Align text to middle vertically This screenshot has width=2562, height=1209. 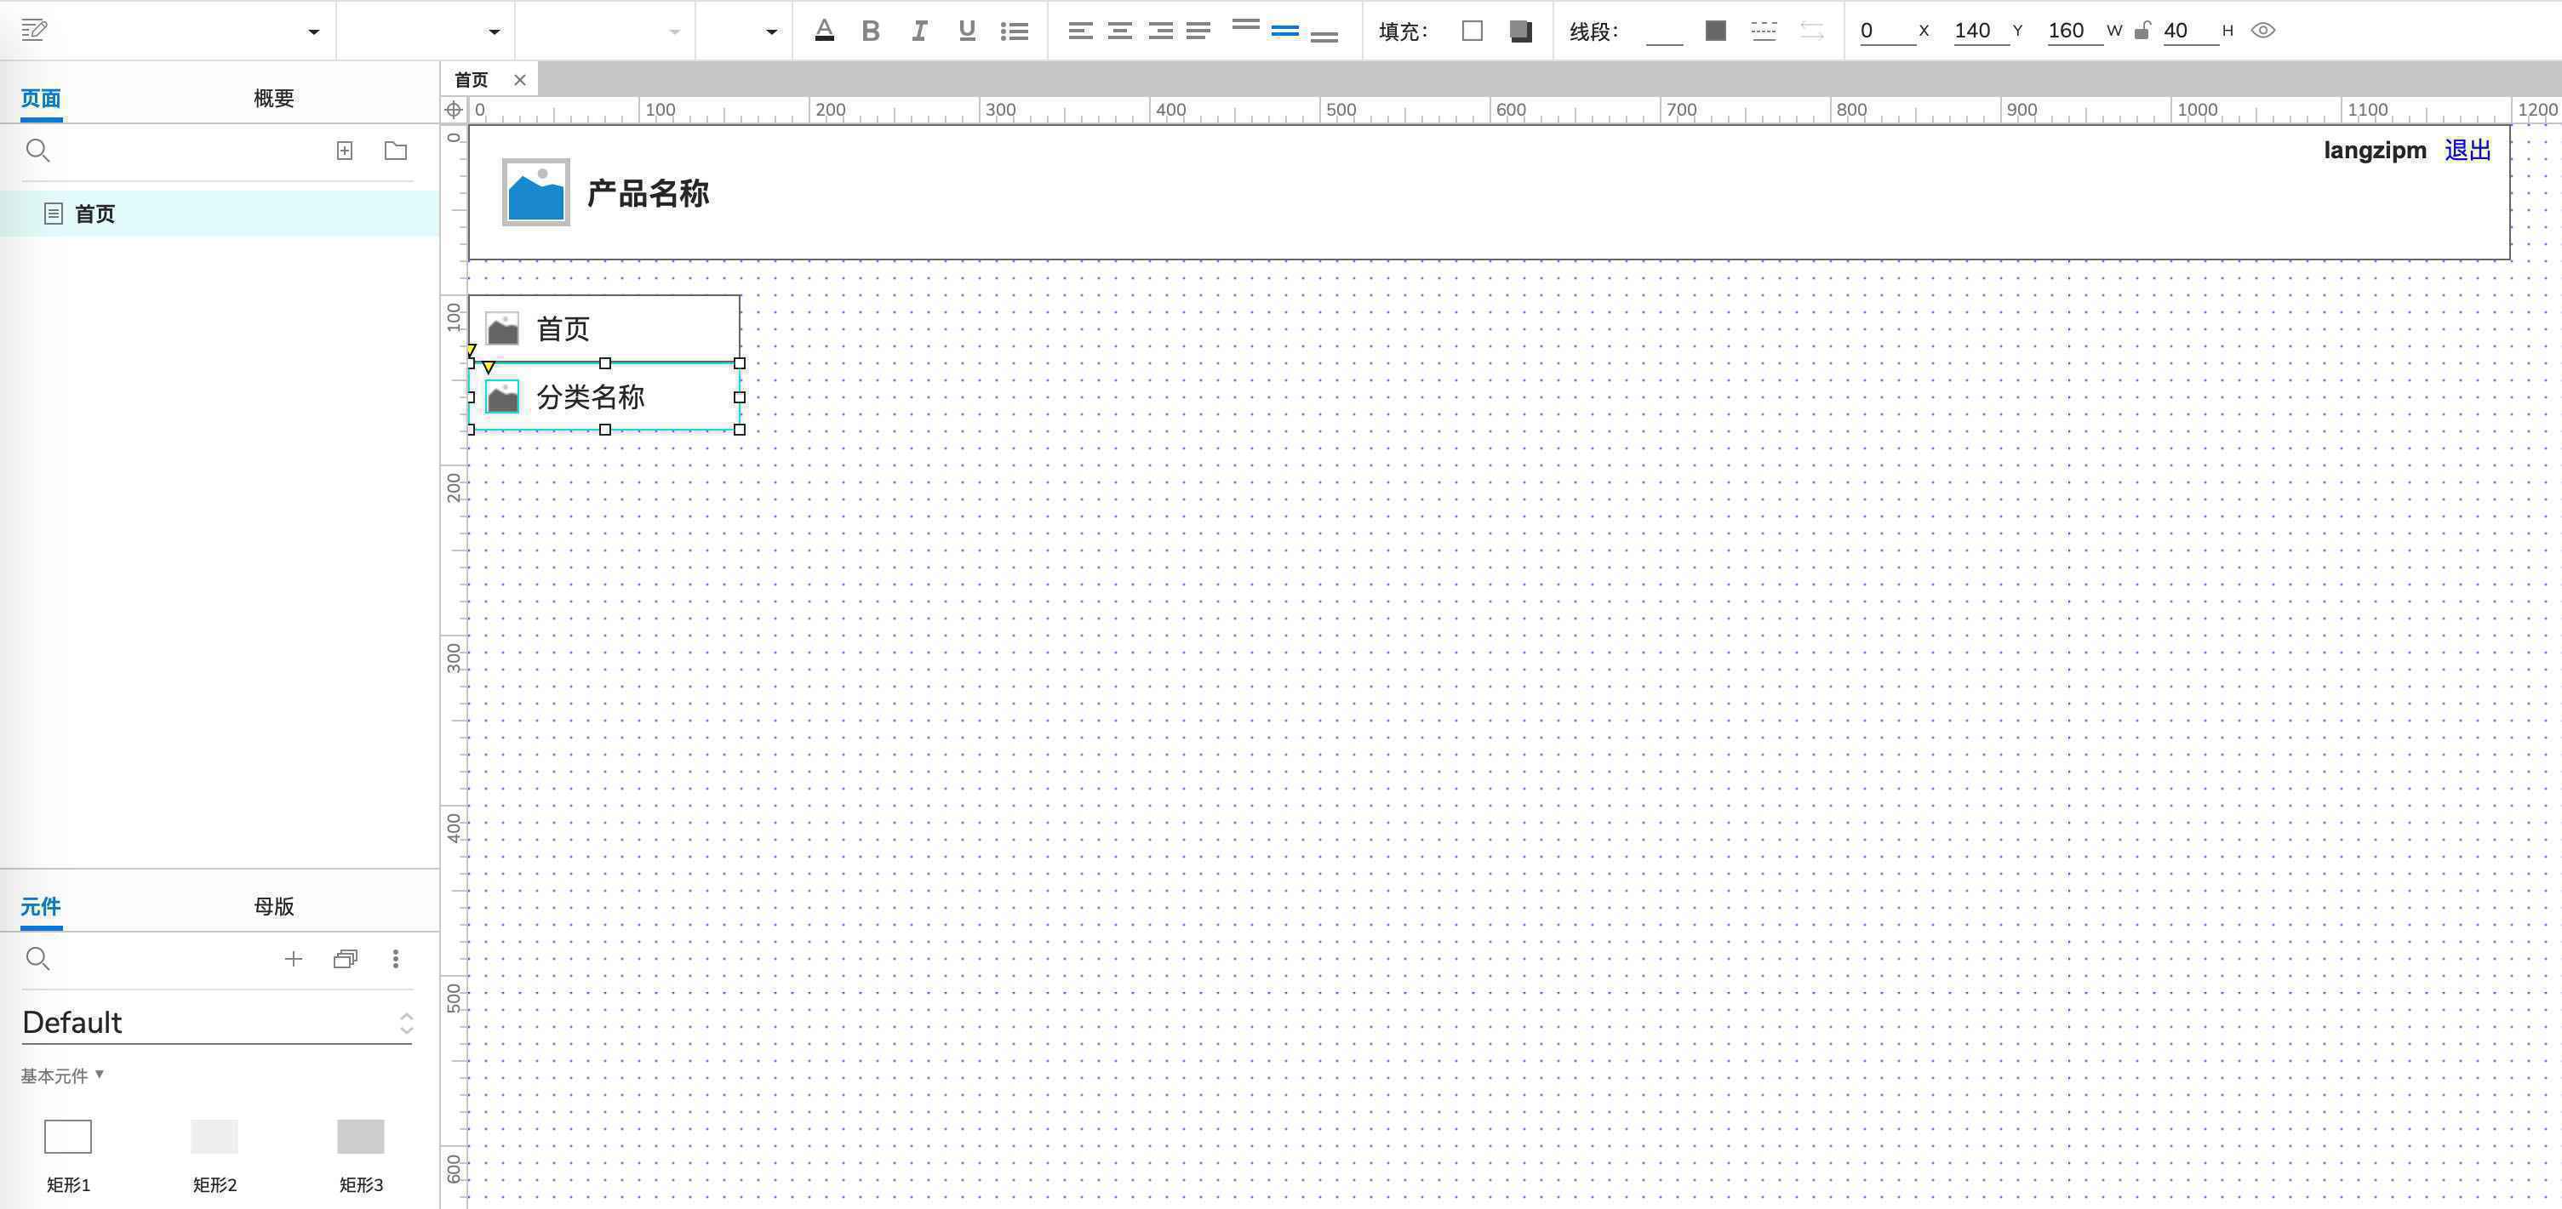(x=1285, y=31)
